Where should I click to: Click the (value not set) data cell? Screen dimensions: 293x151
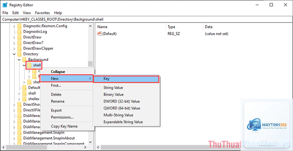[216, 34]
